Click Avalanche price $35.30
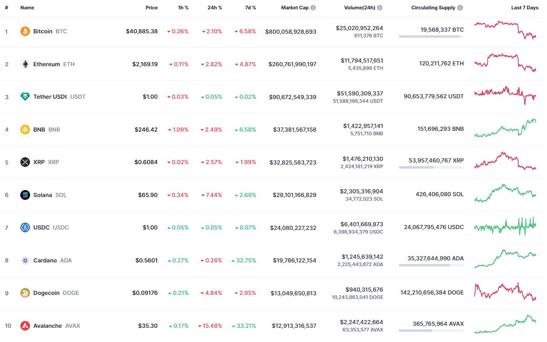Viewport: 547px width, 342px height. tap(148, 326)
